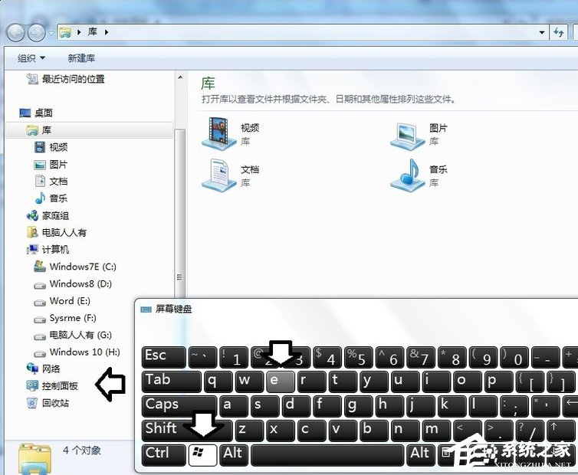Click Windows logo key on screen keyboard
The image size is (578, 475).
tap(202, 455)
